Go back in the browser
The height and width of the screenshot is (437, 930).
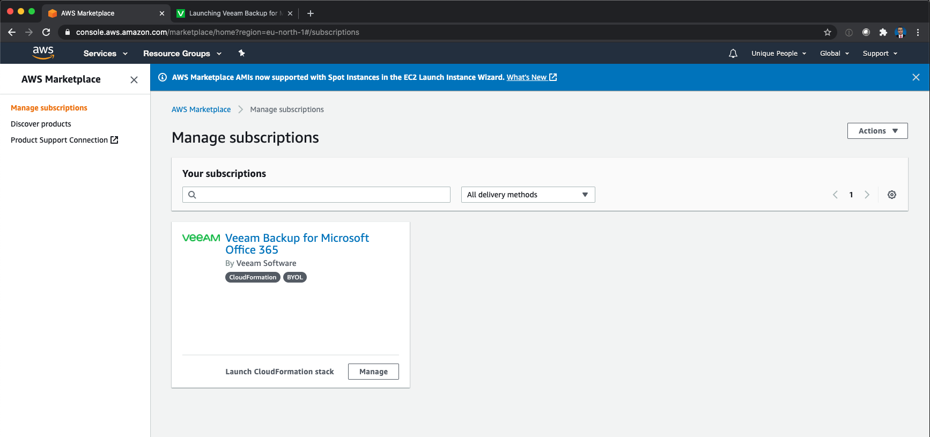[12, 32]
